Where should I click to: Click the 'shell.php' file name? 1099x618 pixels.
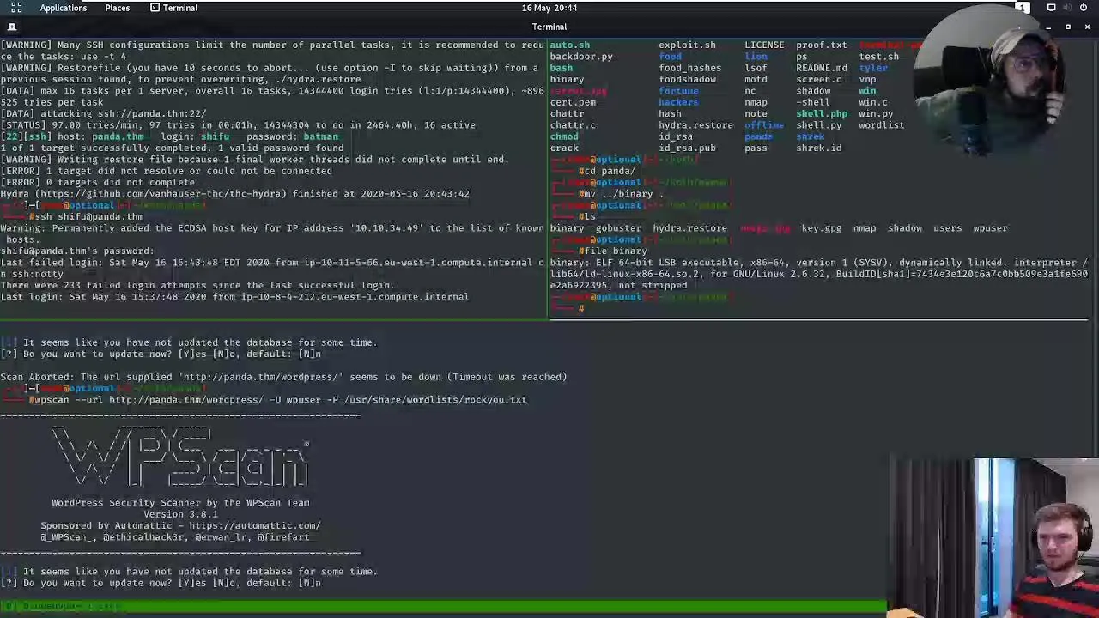822,113
